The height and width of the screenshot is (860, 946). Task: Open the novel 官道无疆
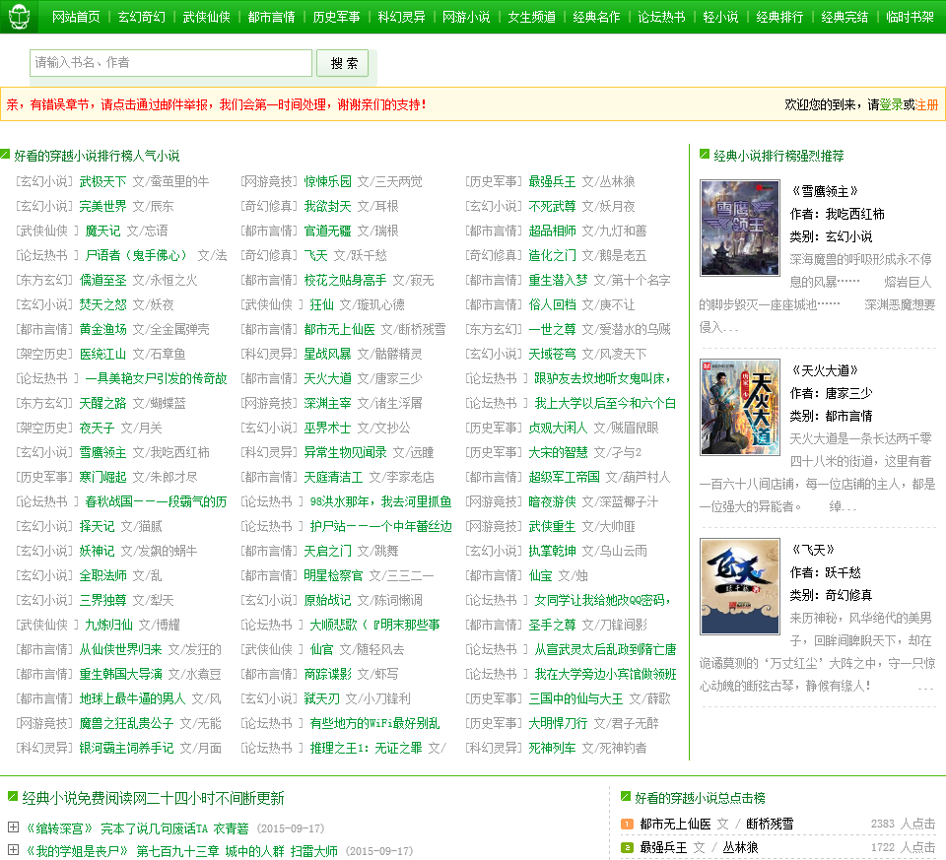(327, 231)
